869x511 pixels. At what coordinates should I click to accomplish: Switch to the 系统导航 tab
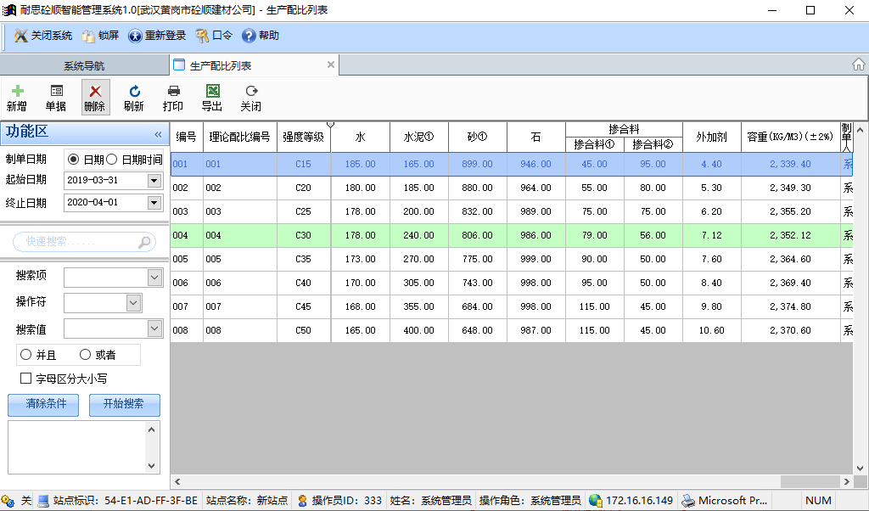[x=84, y=65]
